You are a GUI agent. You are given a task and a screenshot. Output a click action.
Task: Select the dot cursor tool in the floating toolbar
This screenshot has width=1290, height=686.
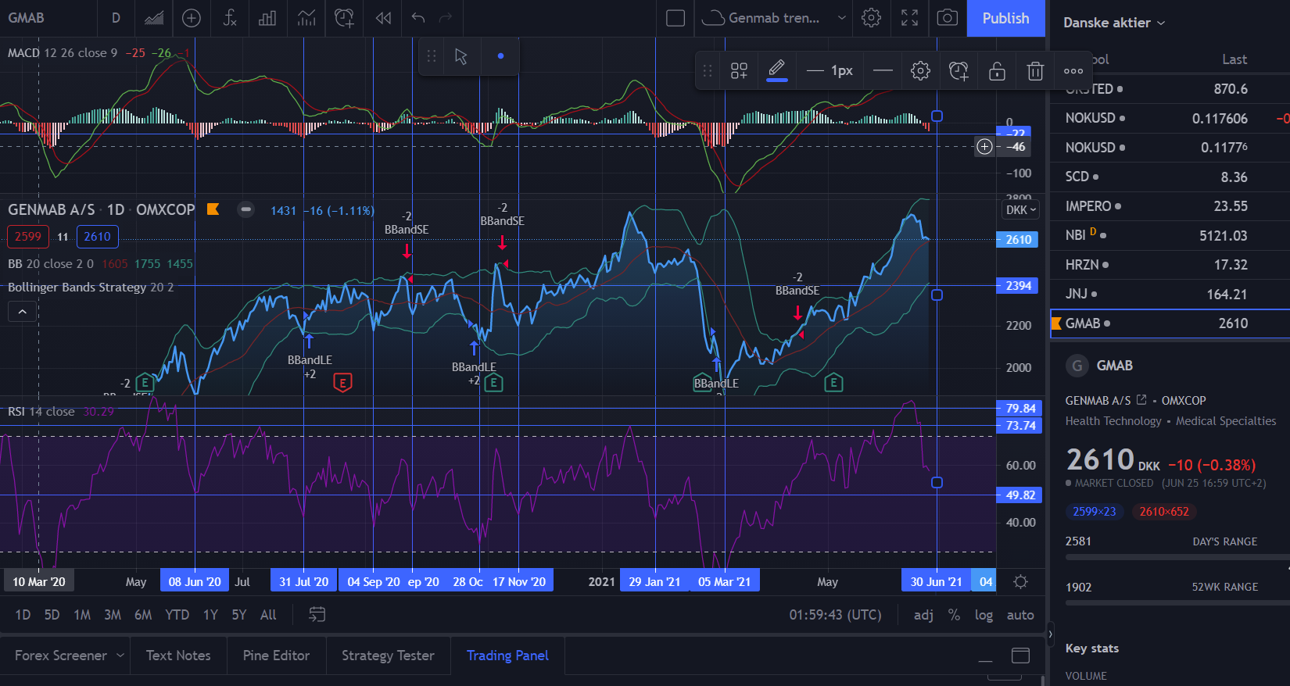click(x=500, y=56)
